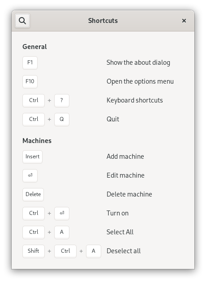The height and width of the screenshot is (282, 206).
Task: Click the Enter key icon in Turn on row
Action: pyautogui.click(x=62, y=213)
